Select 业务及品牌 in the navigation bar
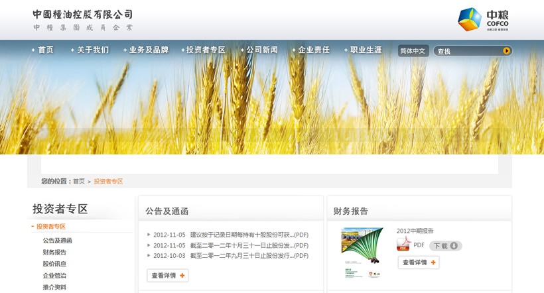 [148, 50]
